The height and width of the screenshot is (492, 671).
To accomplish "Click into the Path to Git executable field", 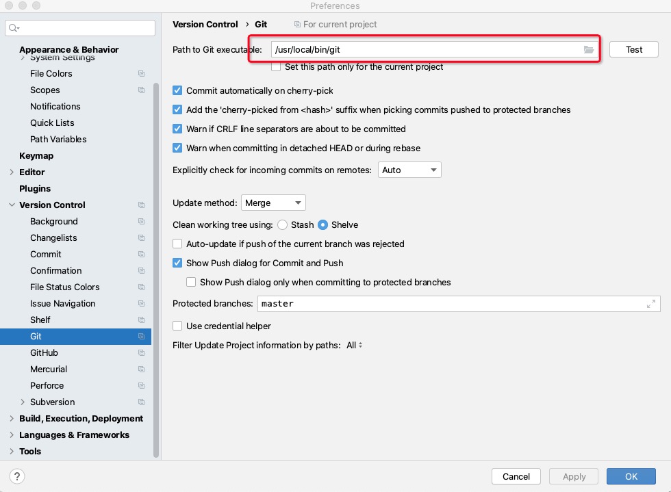I will pyautogui.click(x=425, y=49).
